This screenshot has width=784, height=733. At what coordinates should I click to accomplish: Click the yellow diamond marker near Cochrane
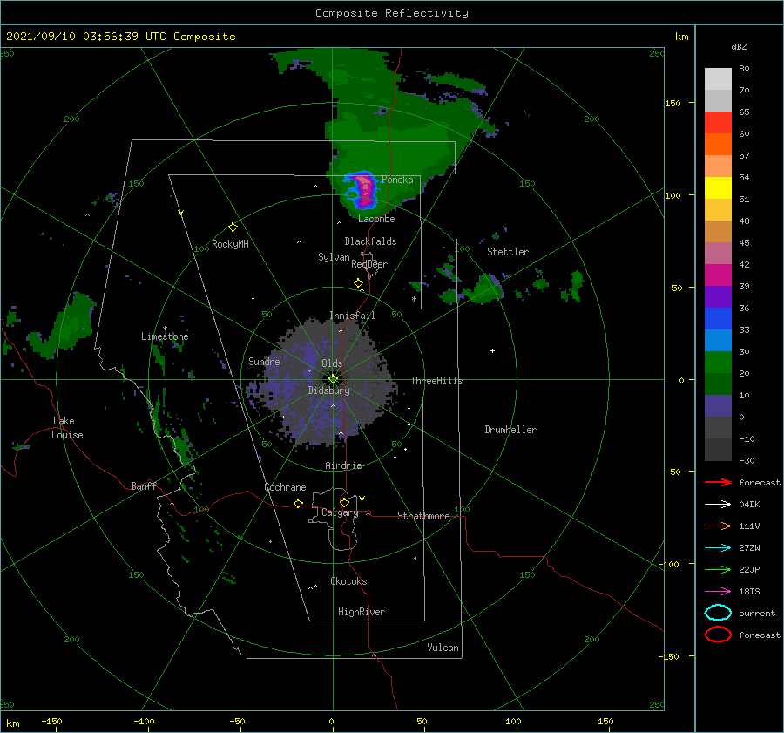[x=298, y=504]
